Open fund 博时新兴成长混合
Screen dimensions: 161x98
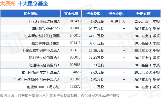coord(45,29)
